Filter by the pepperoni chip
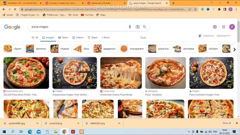The image size is (240, 135). (x=106, y=49)
